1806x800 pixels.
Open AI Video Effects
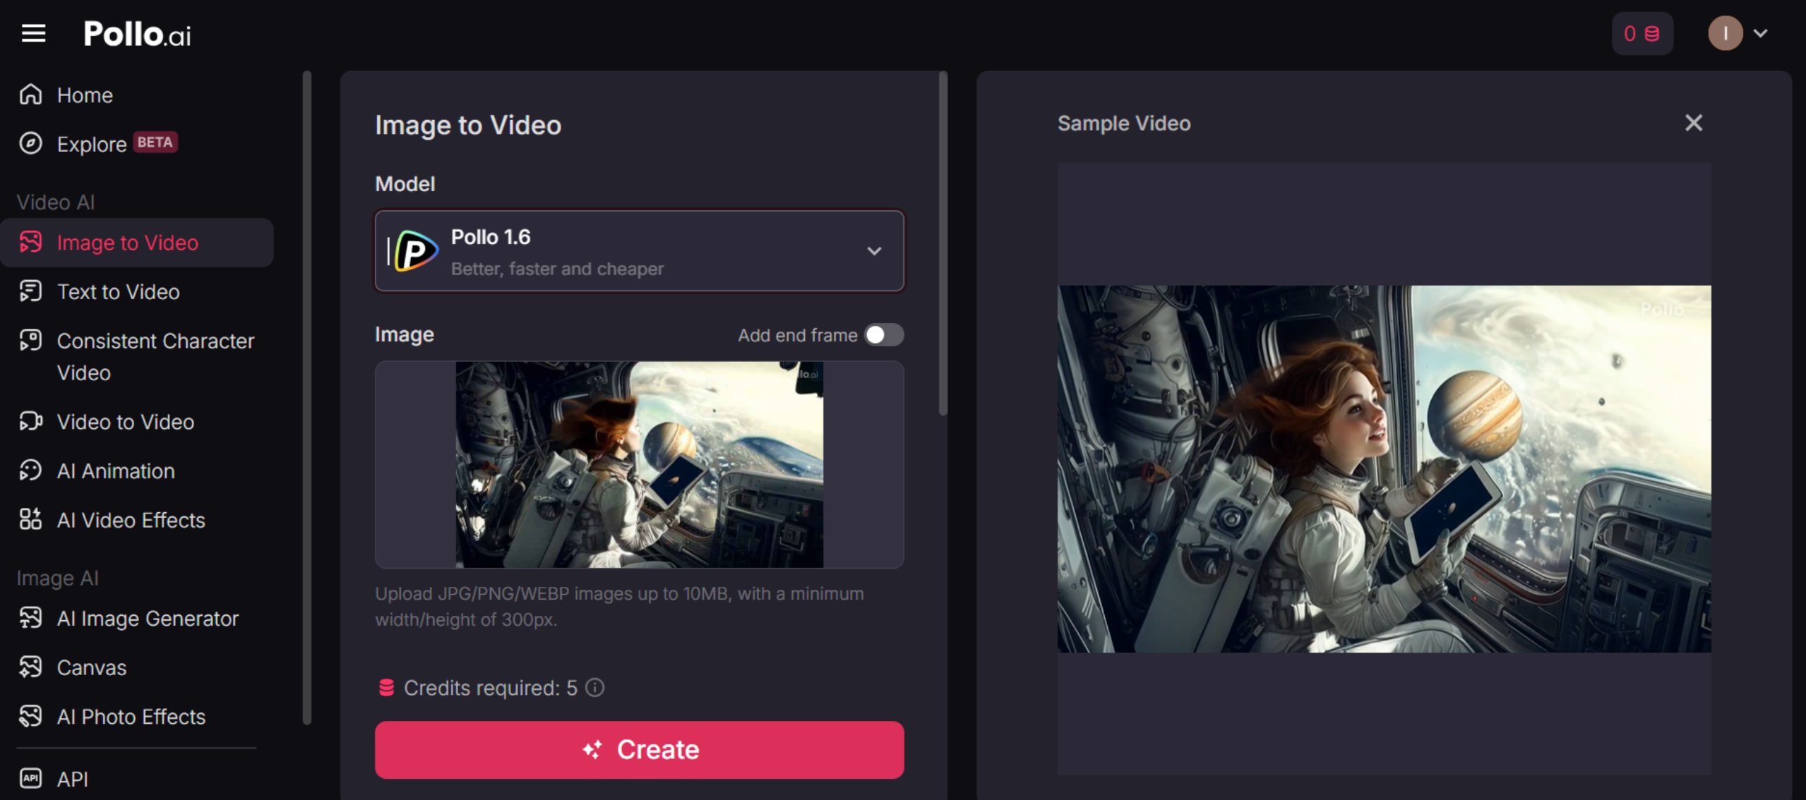point(130,520)
